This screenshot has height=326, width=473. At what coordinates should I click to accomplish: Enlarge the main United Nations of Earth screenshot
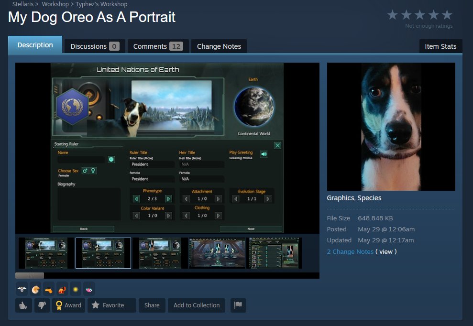pyautogui.click(x=167, y=148)
